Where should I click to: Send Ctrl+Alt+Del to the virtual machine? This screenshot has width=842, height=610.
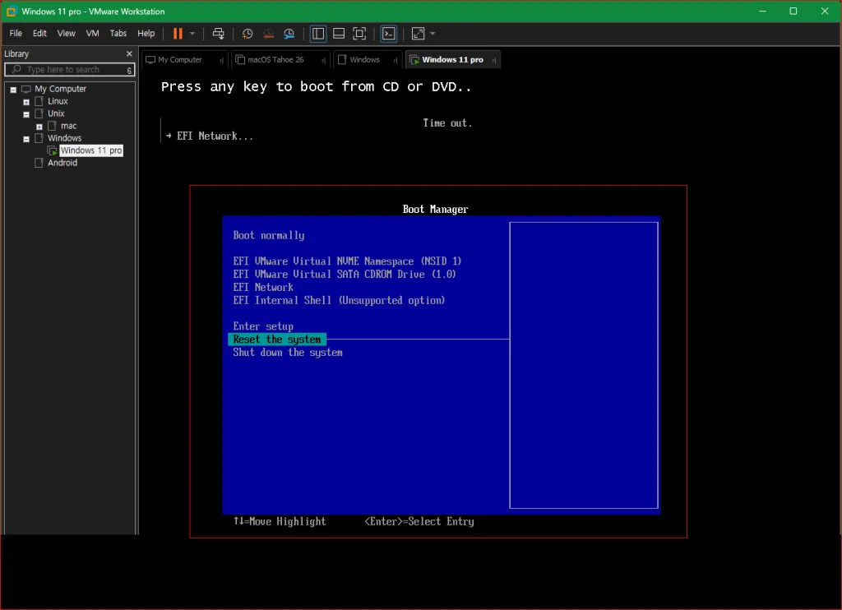pyautogui.click(x=218, y=33)
